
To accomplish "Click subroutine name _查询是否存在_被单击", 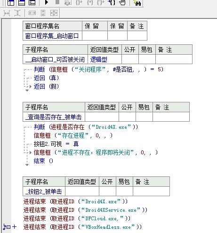I will tap(54, 117).
